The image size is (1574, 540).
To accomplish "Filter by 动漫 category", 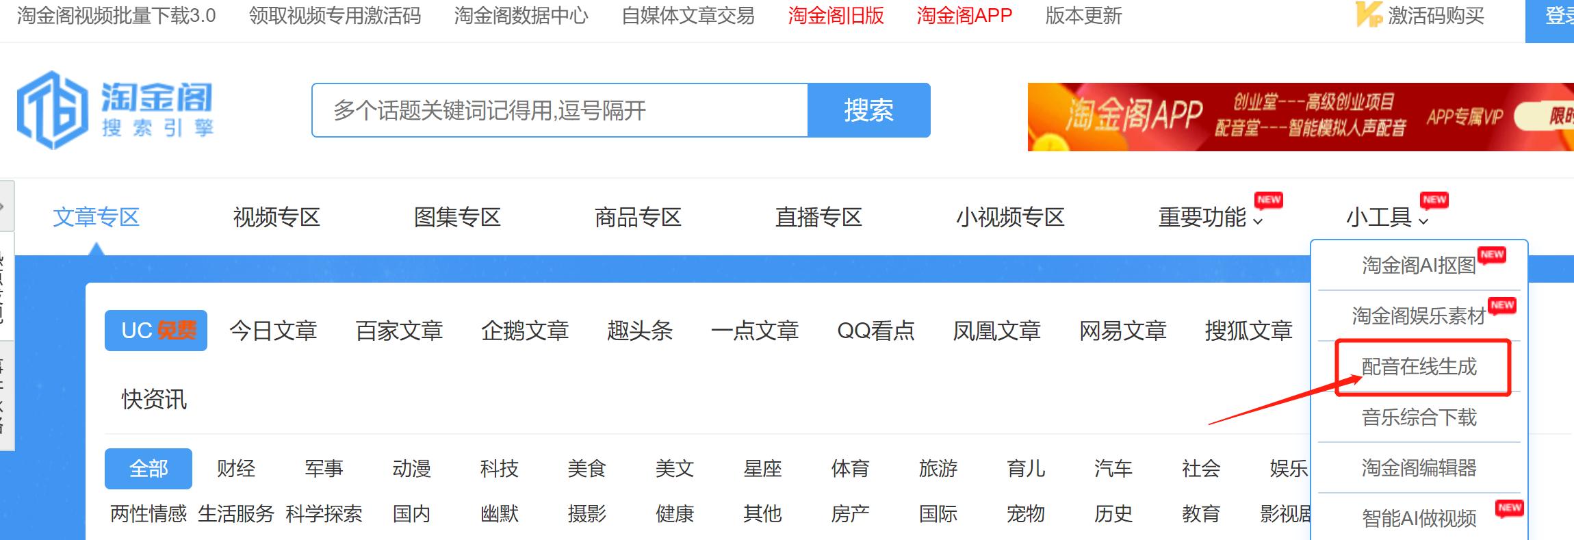I will pos(411,469).
